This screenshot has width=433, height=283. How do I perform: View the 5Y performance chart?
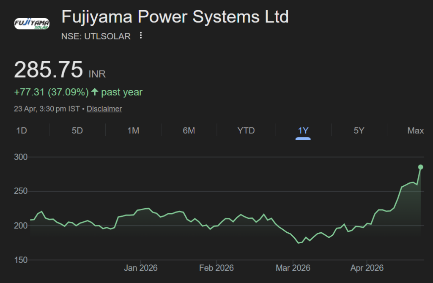click(x=359, y=131)
